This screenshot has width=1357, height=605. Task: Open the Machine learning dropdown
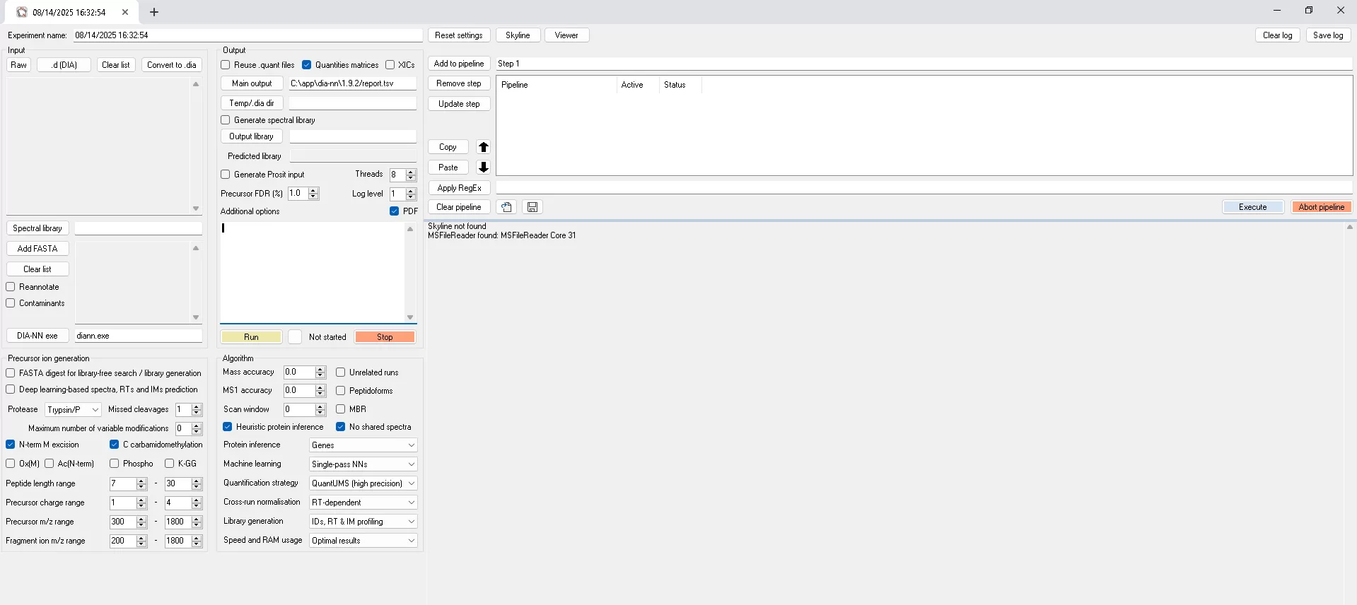(363, 464)
